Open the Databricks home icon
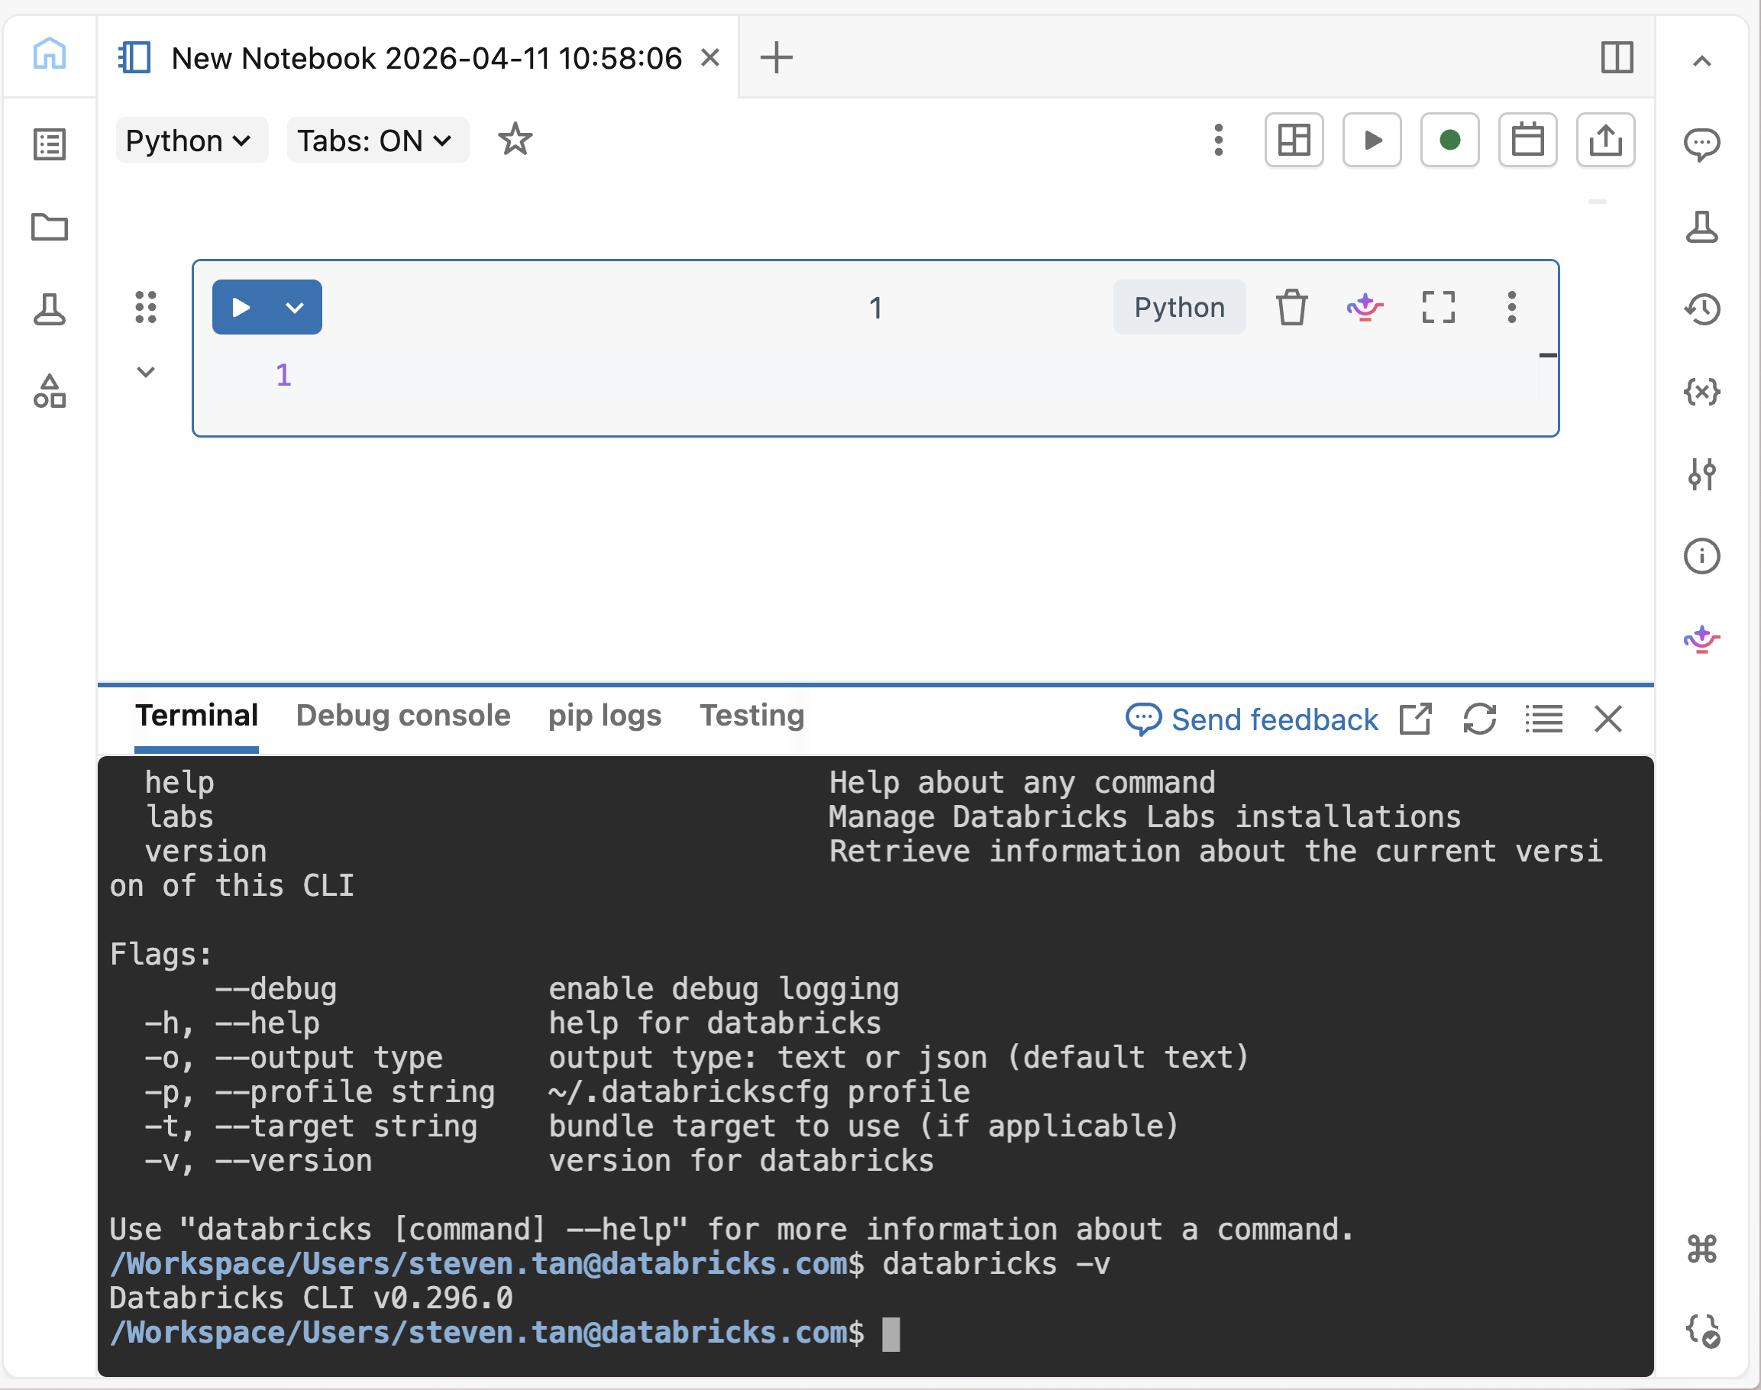1761x1390 pixels. pyautogui.click(x=50, y=54)
